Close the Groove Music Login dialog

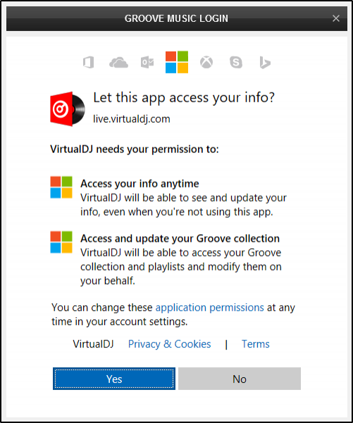336,18
